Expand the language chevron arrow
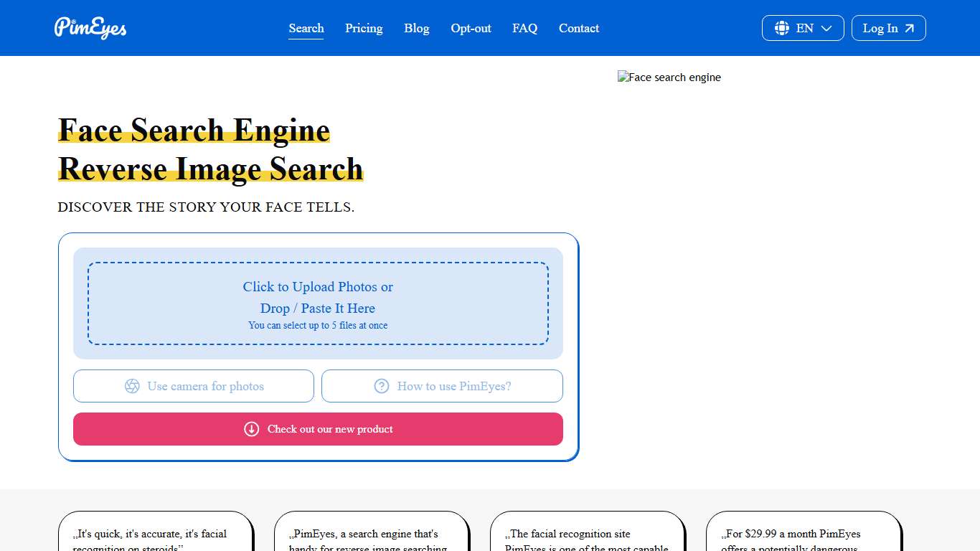Screen dimensions: 980x551 pyautogui.click(x=824, y=28)
